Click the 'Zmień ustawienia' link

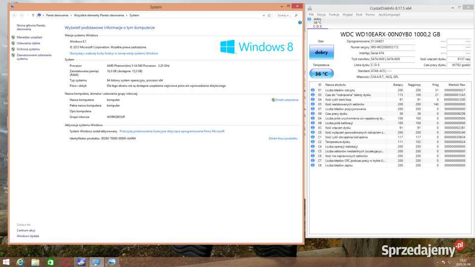coord(286,100)
